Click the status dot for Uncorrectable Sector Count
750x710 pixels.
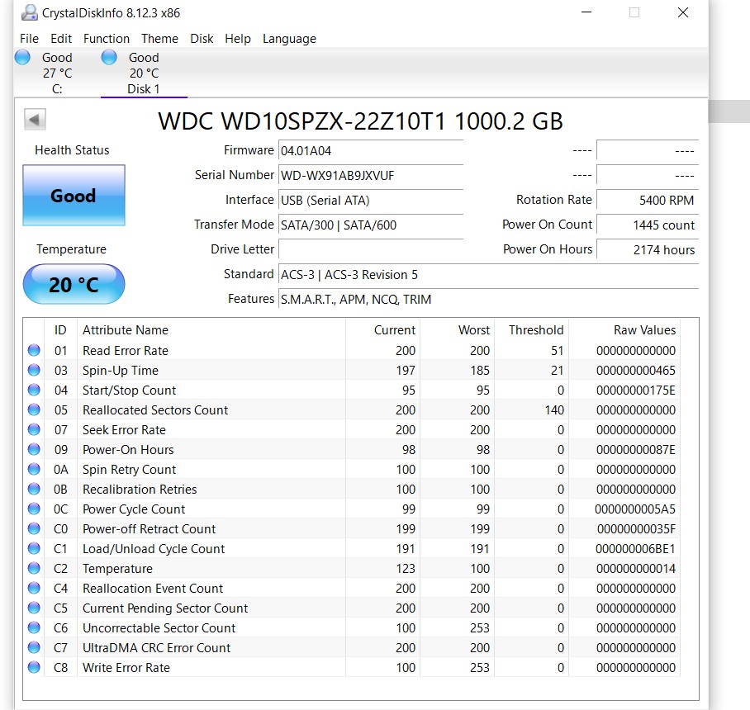click(34, 627)
